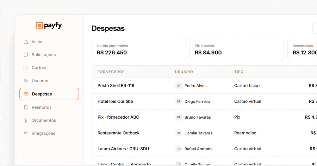Click CT avatar in Restaurante Outback row
Screen dimensions: 317x166
pyautogui.click(x=179, y=133)
